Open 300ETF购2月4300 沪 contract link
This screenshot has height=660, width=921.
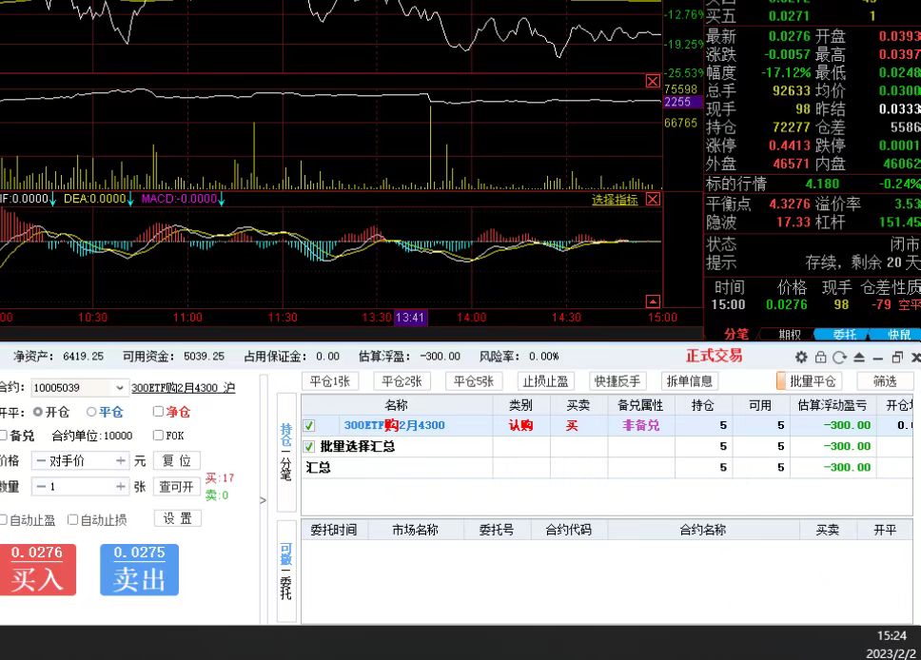click(184, 388)
